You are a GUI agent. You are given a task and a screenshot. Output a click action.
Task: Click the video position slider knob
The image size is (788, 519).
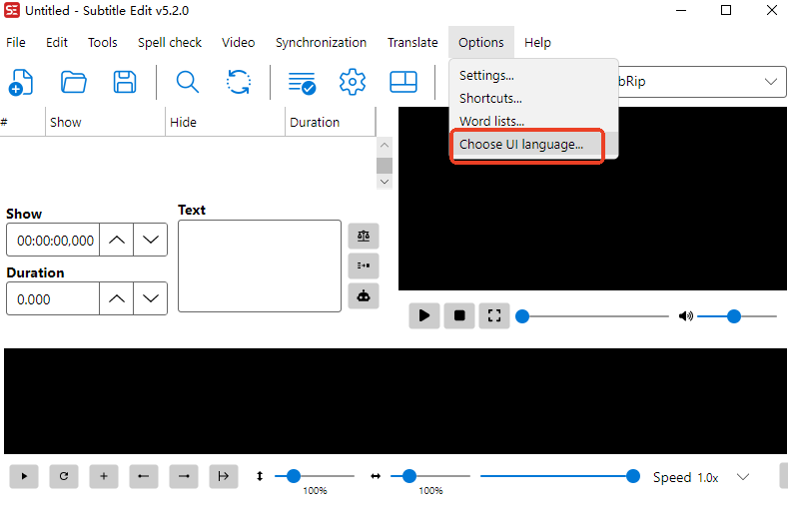[x=522, y=316]
